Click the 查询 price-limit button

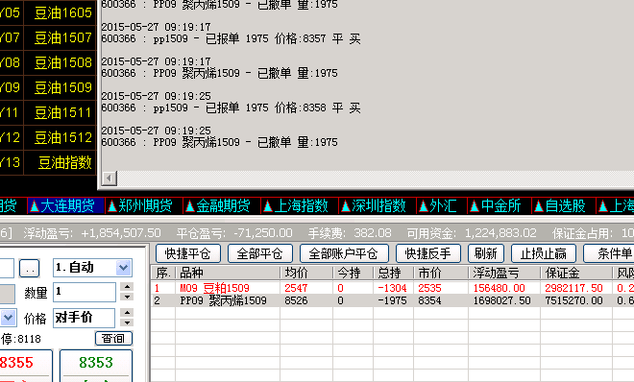click(x=113, y=338)
